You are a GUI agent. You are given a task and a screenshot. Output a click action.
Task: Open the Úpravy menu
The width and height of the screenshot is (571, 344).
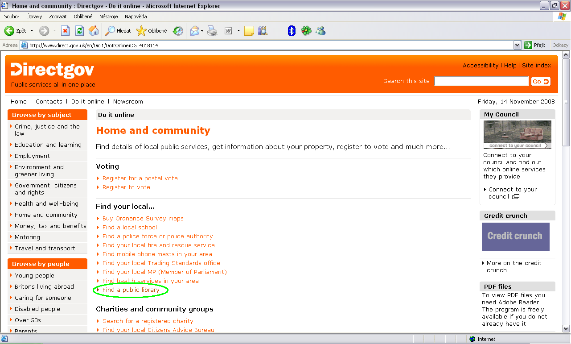click(34, 17)
